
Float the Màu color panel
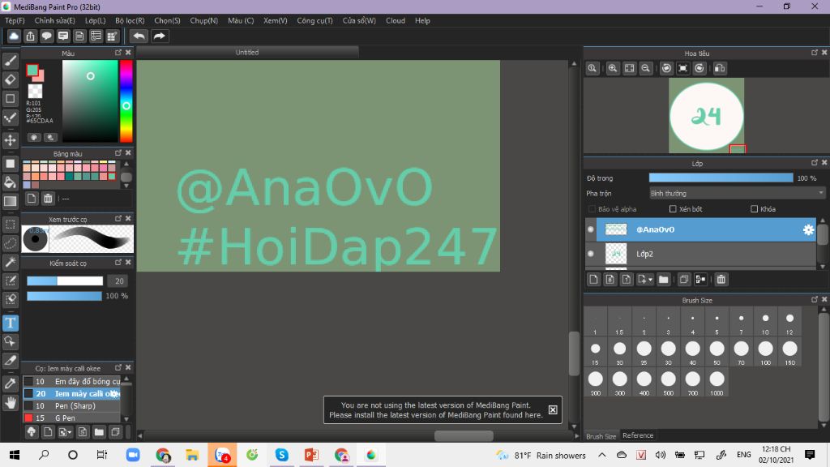tap(118, 53)
